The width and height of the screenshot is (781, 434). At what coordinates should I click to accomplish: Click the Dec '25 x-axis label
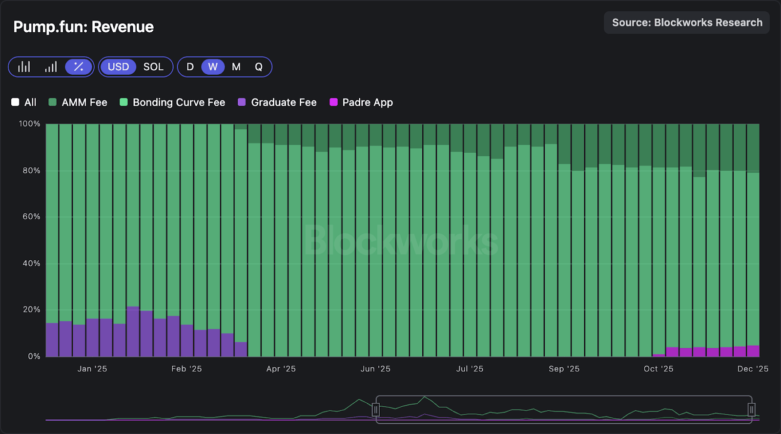[x=752, y=369]
